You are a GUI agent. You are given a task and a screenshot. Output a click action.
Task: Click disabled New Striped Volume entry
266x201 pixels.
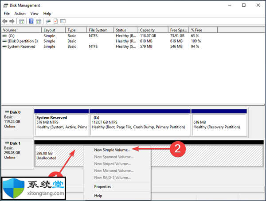113,164
